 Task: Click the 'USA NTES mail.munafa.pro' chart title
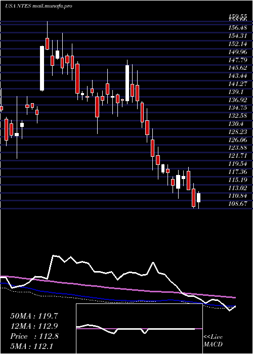(x=38, y=6)
